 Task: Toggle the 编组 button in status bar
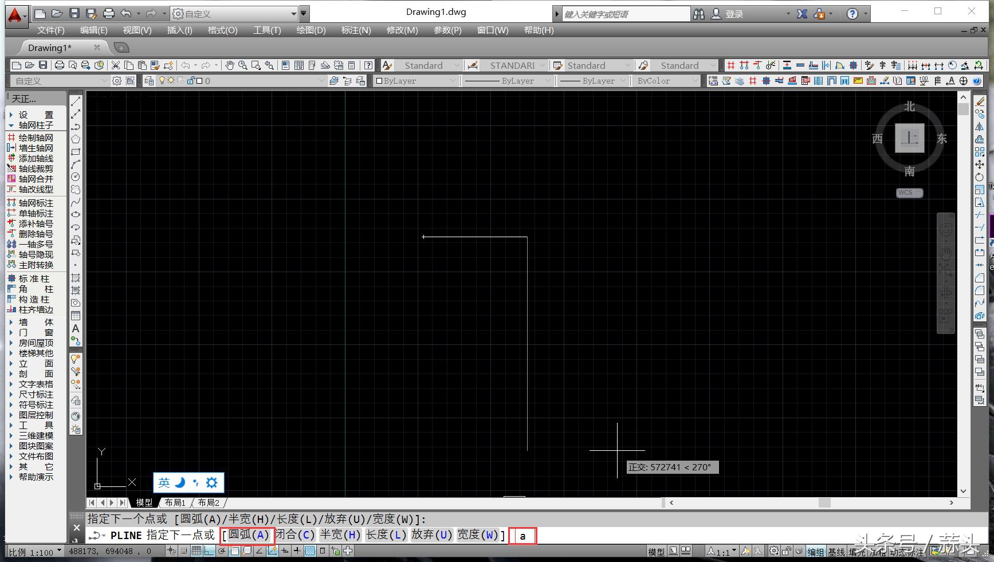point(815,552)
